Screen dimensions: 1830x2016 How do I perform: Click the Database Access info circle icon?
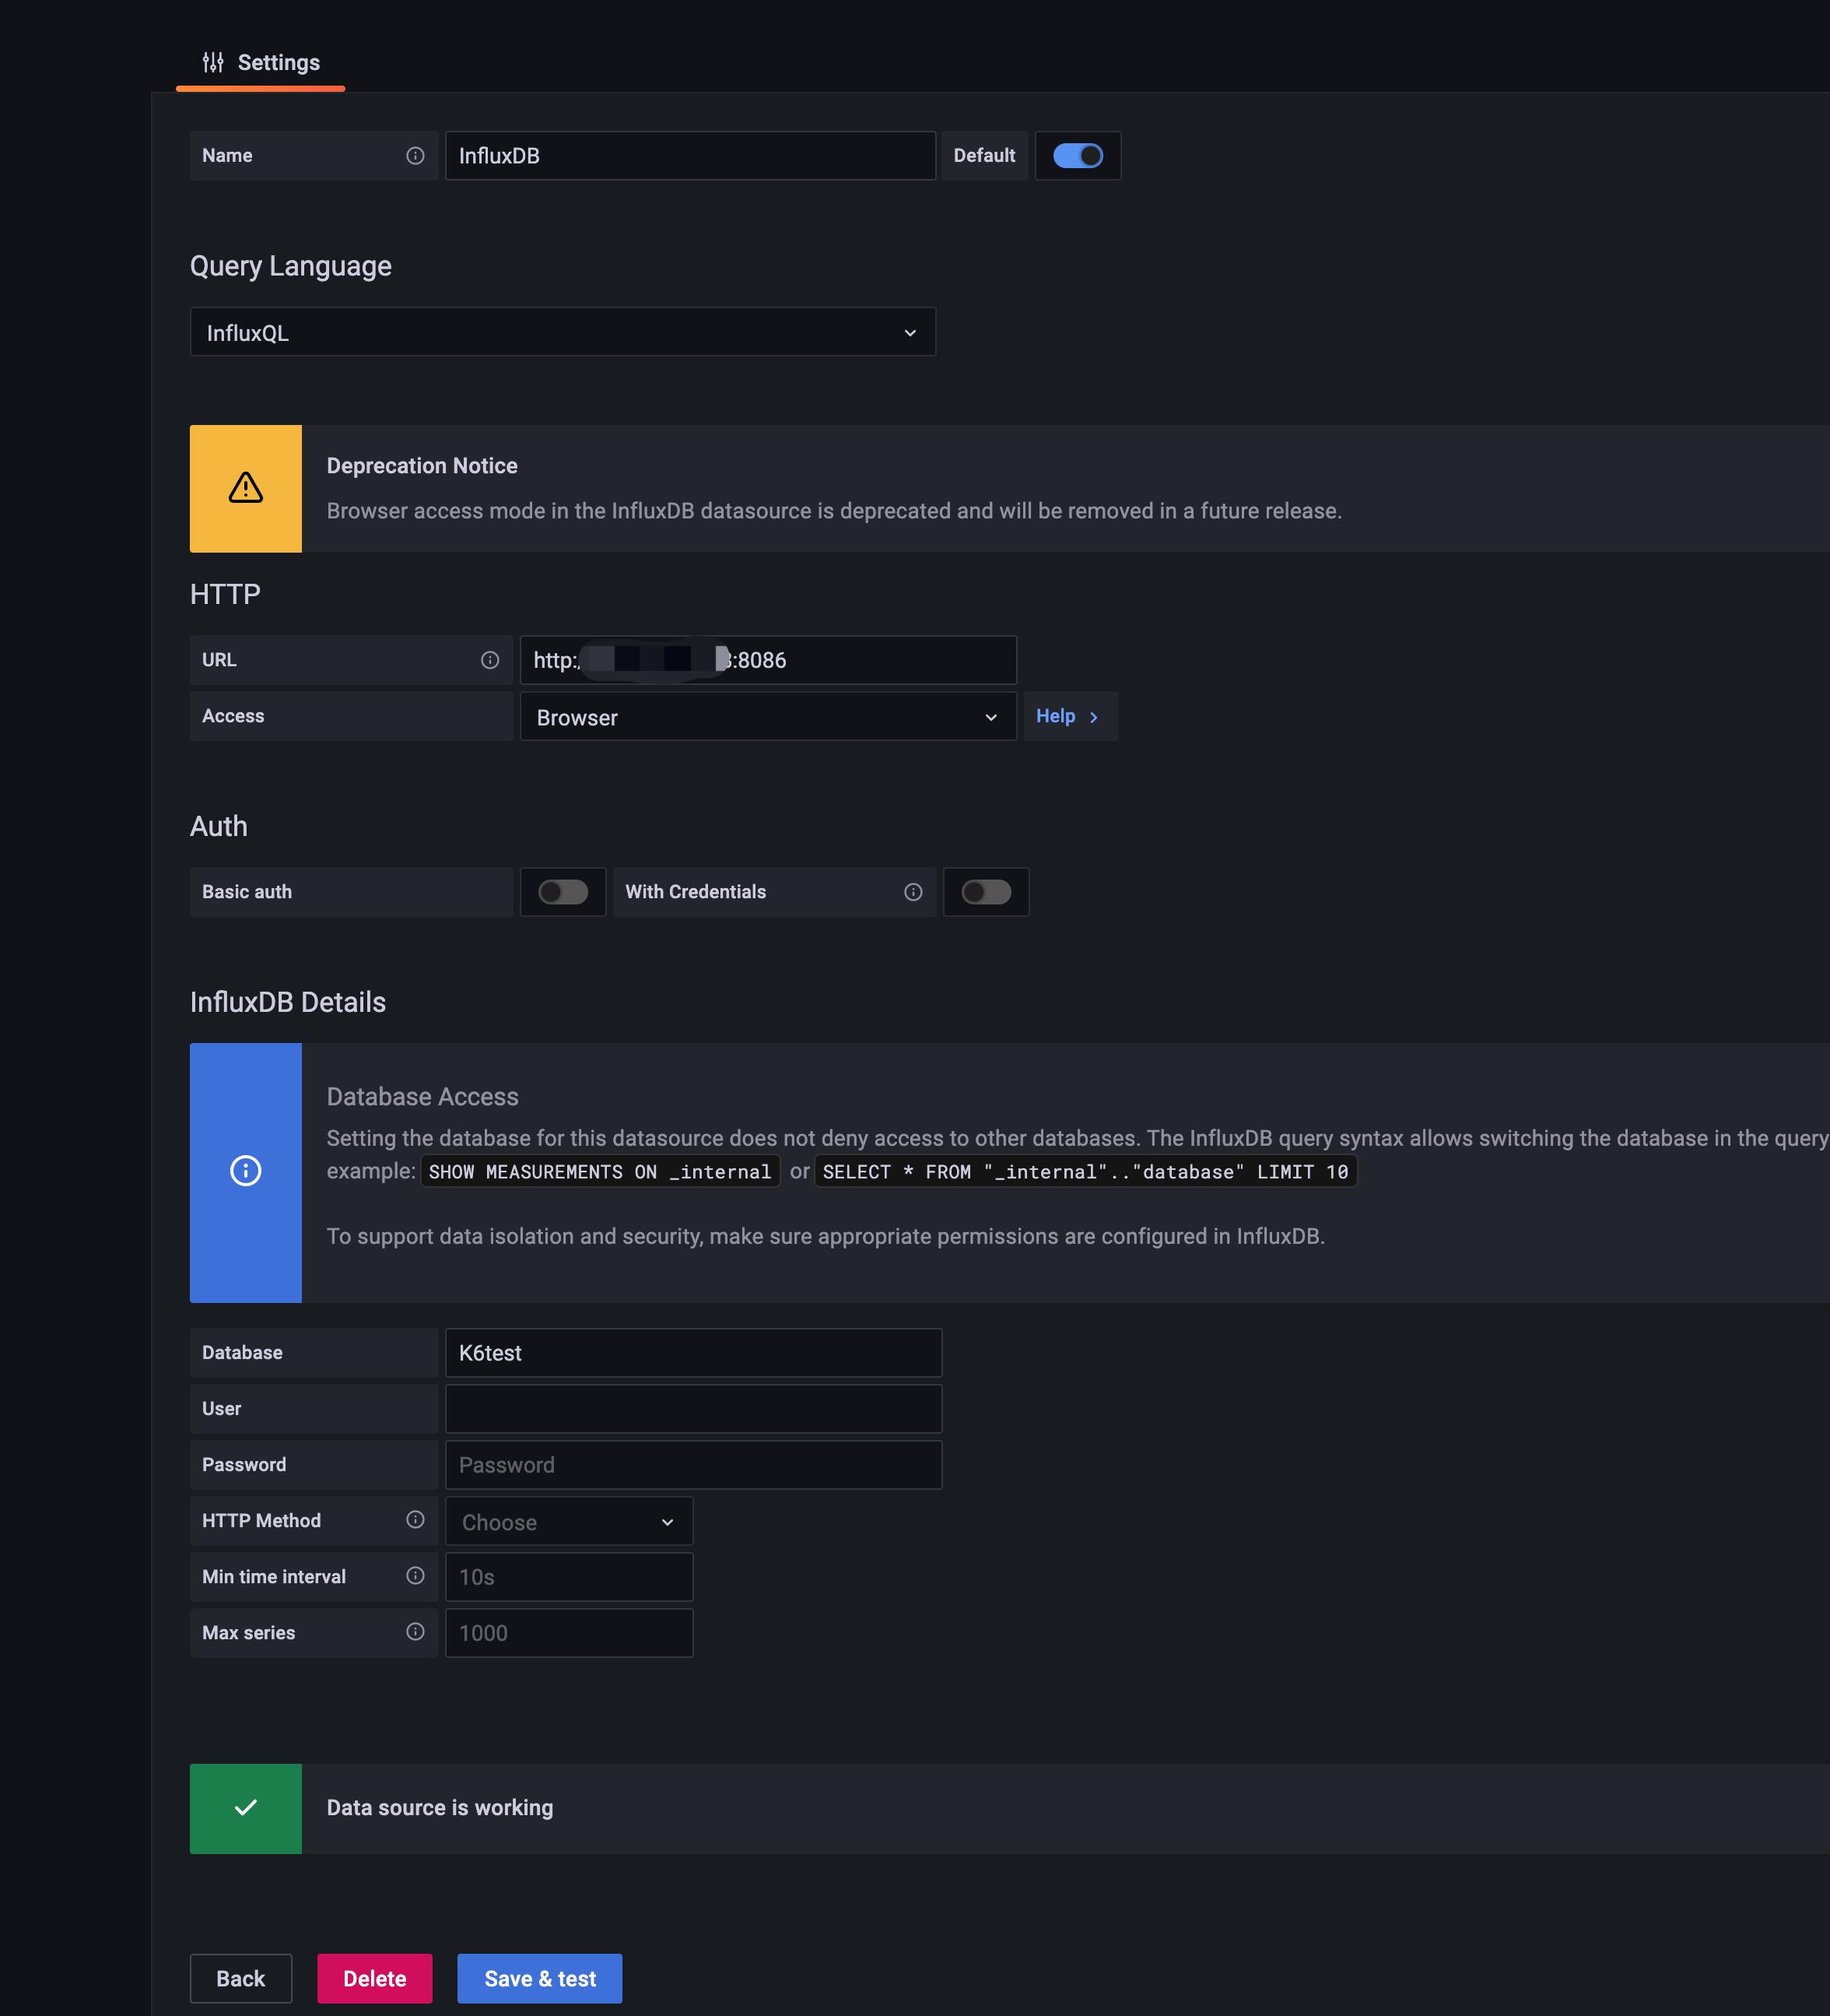(246, 1171)
